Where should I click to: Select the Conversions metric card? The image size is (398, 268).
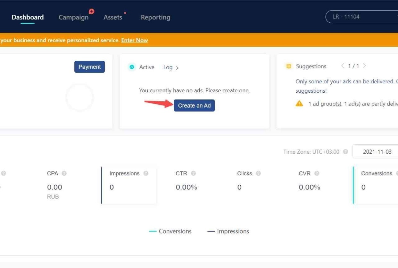(376, 185)
